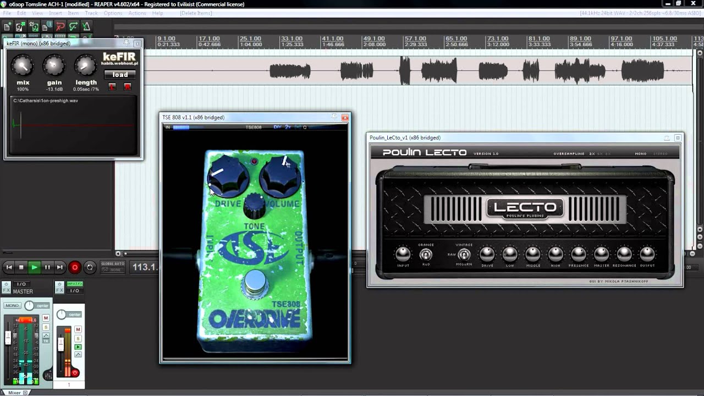Flip the Orange/Red channel switch on Lecto
The image size is (704, 396).
click(x=426, y=254)
